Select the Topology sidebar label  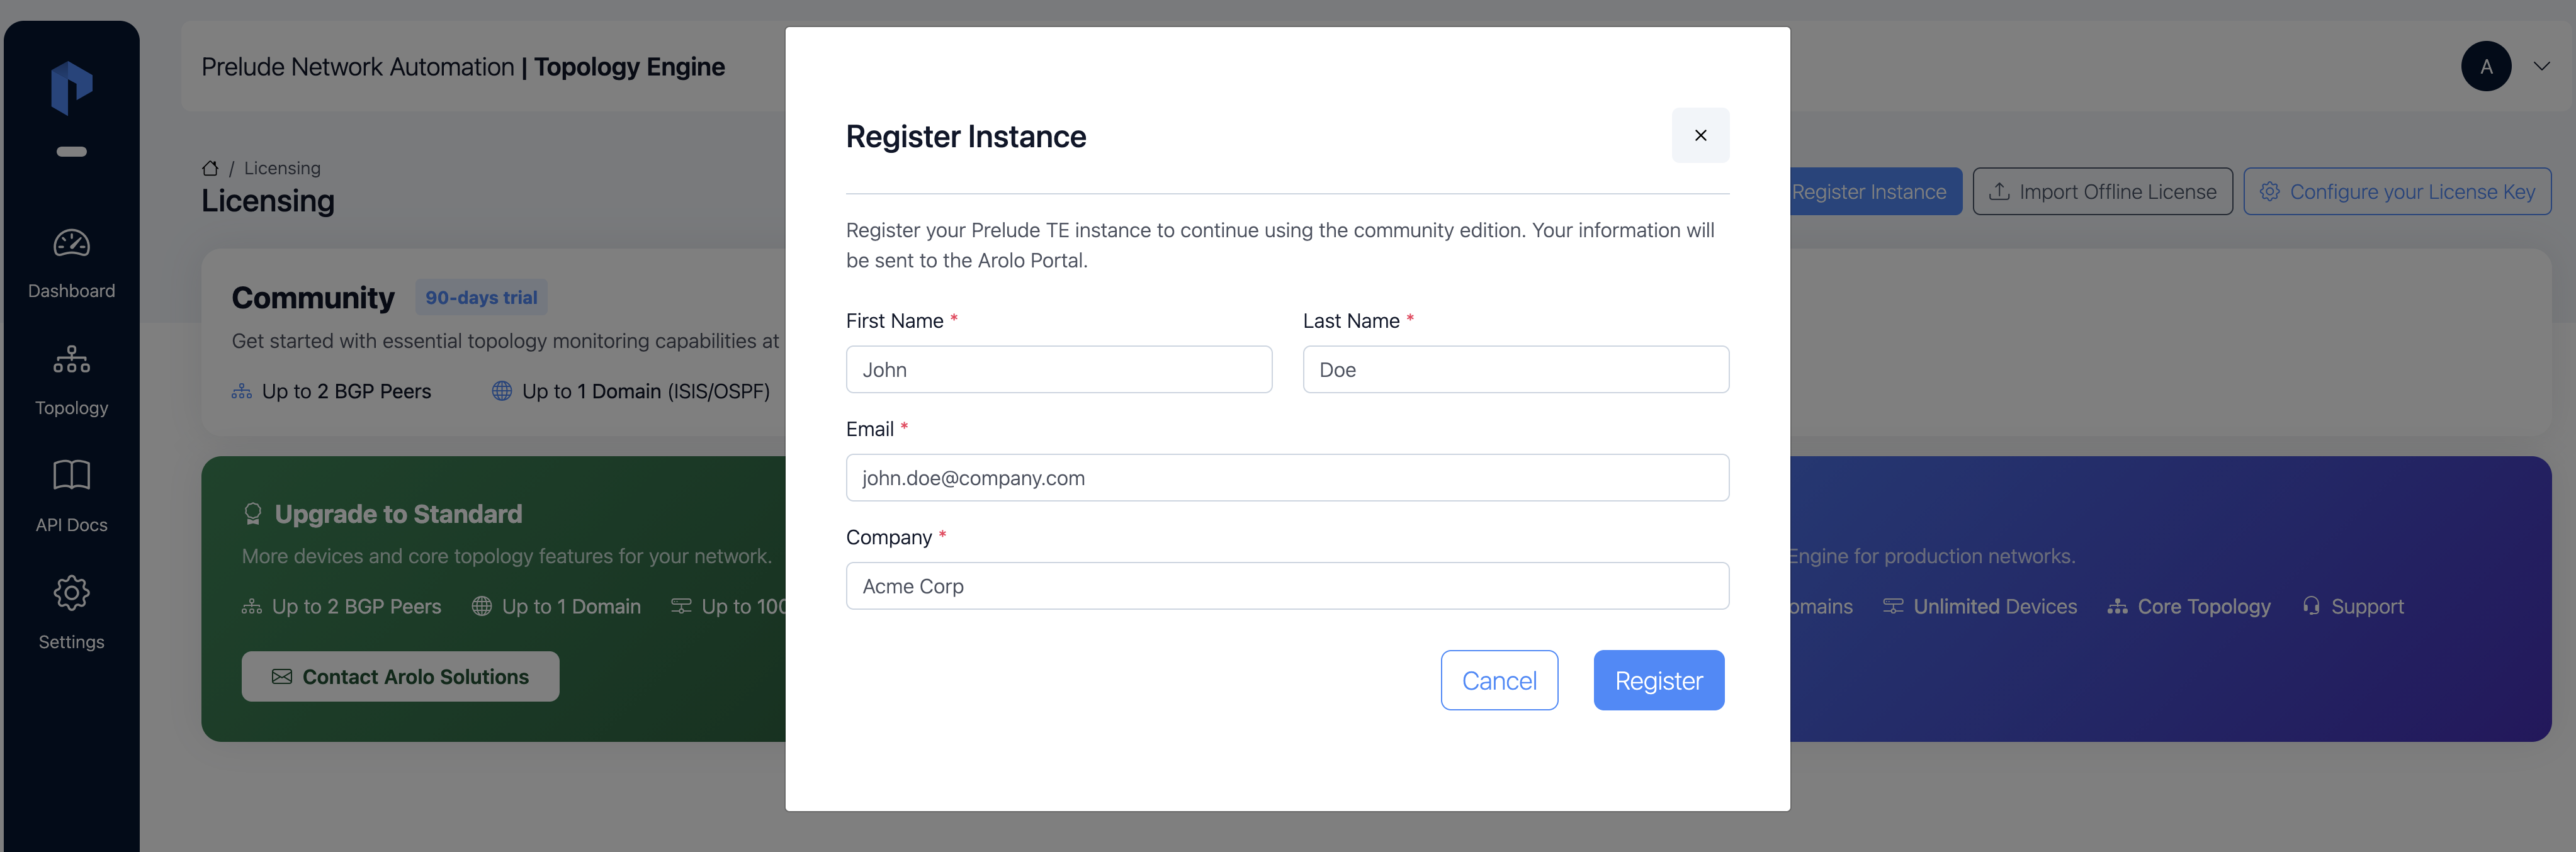pyautogui.click(x=72, y=408)
